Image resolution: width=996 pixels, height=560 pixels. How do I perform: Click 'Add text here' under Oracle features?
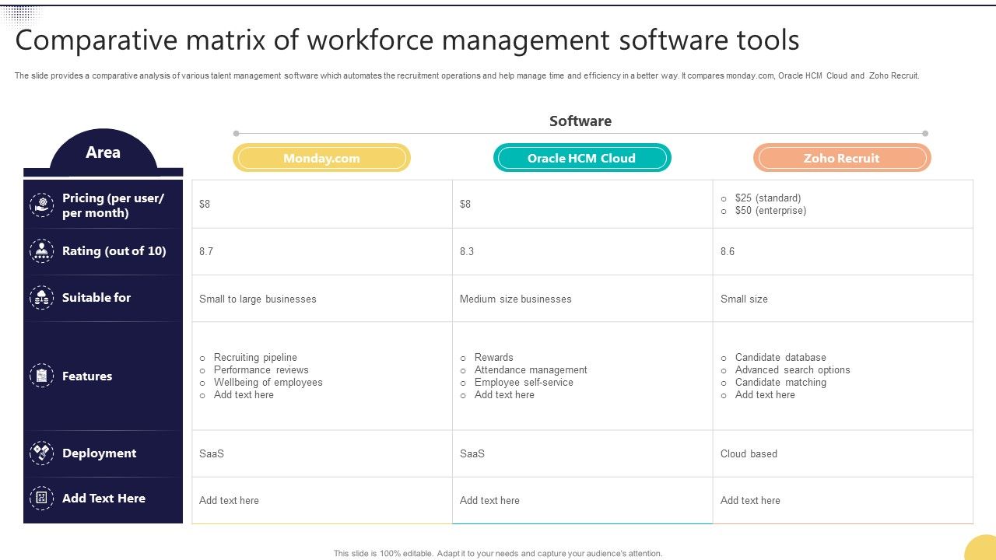tap(504, 395)
